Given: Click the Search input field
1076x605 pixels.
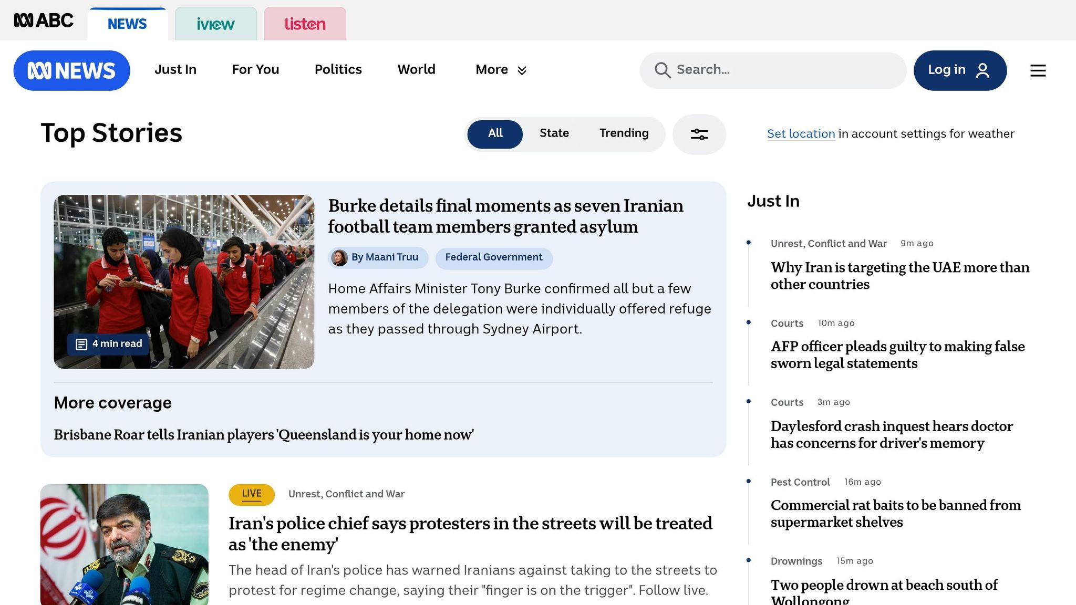Looking at the screenshot, I should 773,70.
